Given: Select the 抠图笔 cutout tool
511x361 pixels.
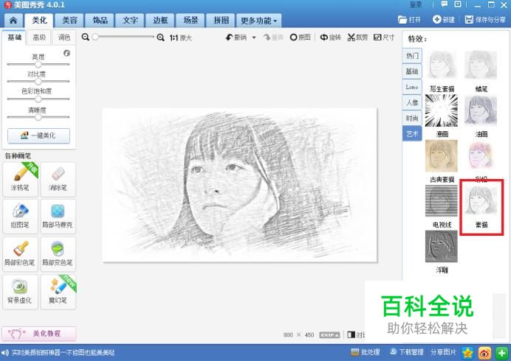Looking at the screenshot, I should click(20, 217).
